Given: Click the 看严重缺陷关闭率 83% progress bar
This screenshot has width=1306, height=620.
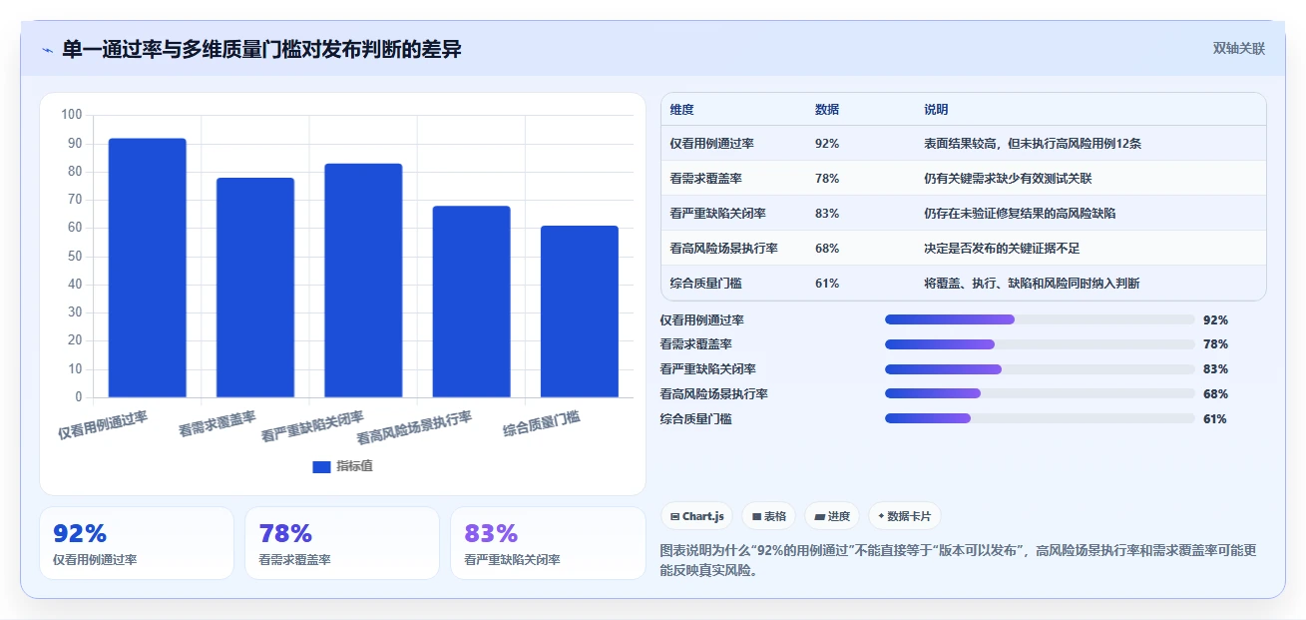Looking at the screenshot, I should point(1040,369).
